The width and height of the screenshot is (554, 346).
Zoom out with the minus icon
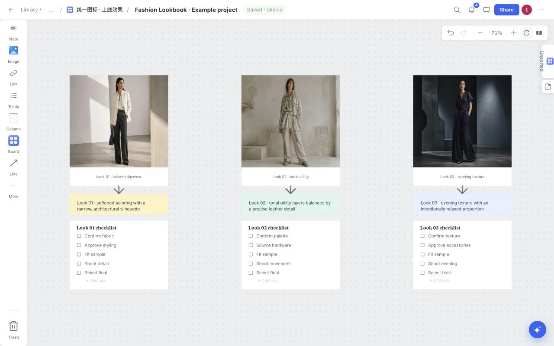click(x=480, y=33)
